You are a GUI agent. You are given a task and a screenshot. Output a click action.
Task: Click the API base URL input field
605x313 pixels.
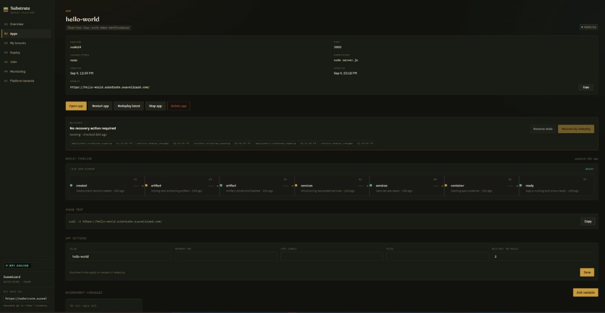[26, 298]
